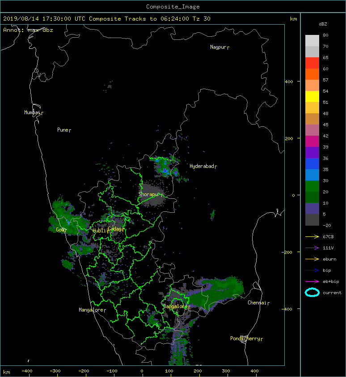Select the Pune label on the map
Image resolution: width=346 pixels, height=377 pixels.
click(x=63, y=130)
